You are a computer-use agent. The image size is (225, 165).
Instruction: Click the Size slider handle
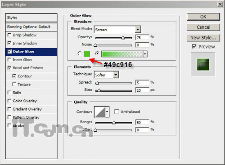pos(99,90)
